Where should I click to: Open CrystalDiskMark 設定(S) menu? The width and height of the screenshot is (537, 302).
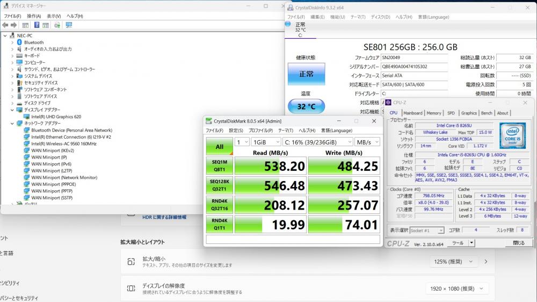(236, 131)
